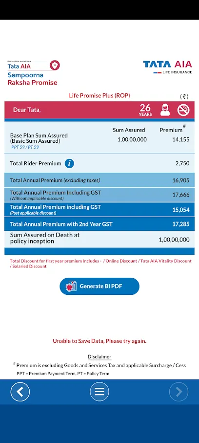This screenshot has height=443, width=199.
Task: Tap the rupee currency symbol
Action: tap(184, 96)
